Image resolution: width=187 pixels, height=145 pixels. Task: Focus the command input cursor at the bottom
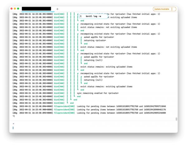tap(13, 128)
